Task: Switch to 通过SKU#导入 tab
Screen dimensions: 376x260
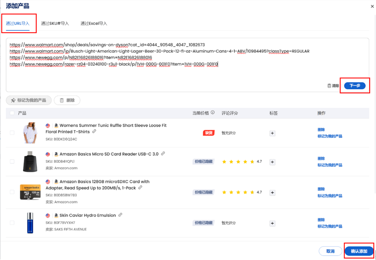Action: tap(55, 23)
